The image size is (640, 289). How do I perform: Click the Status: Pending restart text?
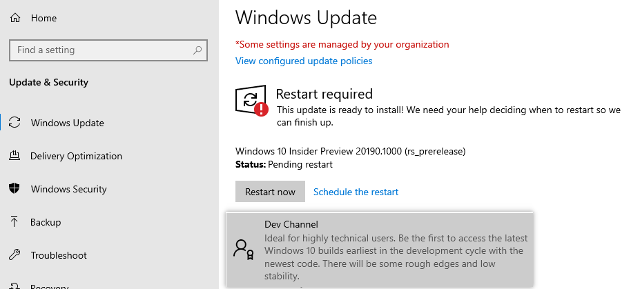pyautogui.click(x=284, y=164)
